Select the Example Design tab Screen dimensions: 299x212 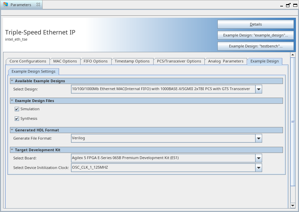coord(265,61)
